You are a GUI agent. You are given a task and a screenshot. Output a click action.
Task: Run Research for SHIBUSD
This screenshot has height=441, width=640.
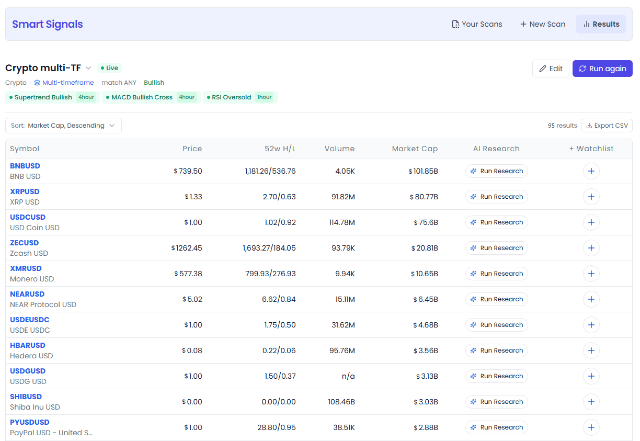pos(497,402)
